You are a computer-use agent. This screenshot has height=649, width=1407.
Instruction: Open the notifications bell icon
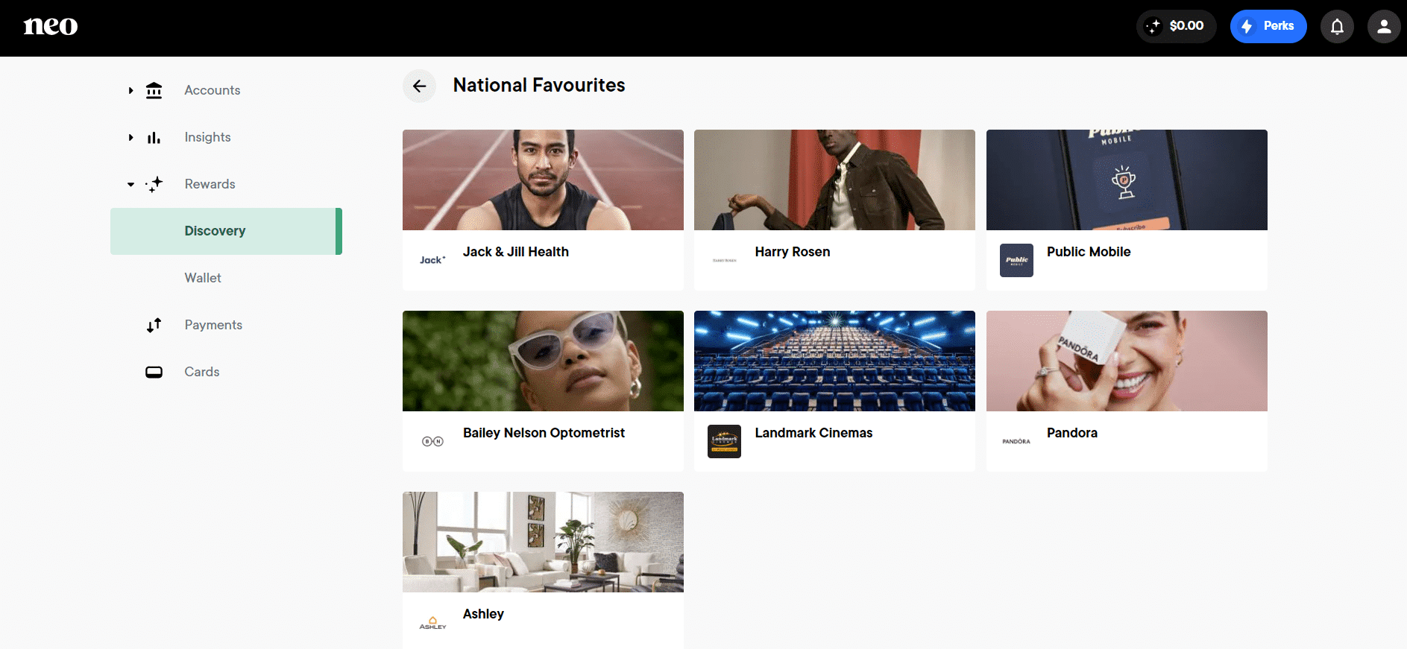(1337, 27)
